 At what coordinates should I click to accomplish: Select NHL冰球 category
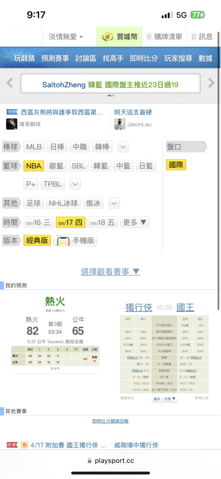64,203
